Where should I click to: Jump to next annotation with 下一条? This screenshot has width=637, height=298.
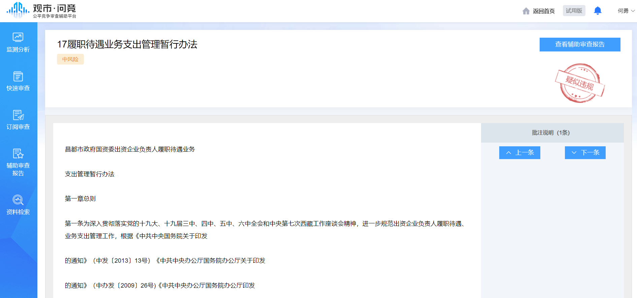tap(585, 153)
